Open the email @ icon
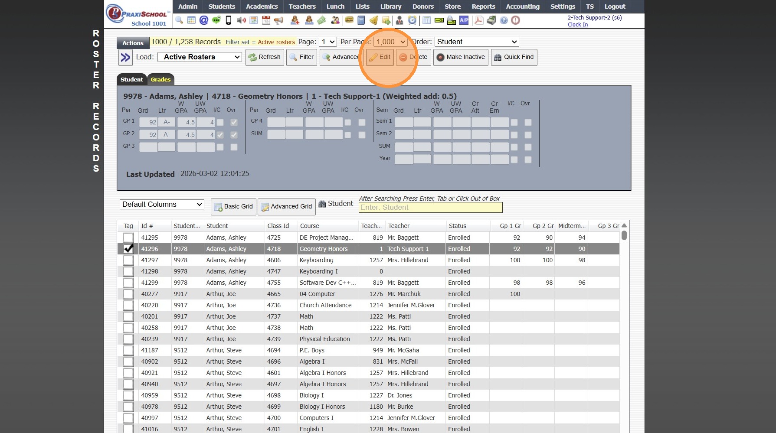The image size is (776, 433). point(203,20)
